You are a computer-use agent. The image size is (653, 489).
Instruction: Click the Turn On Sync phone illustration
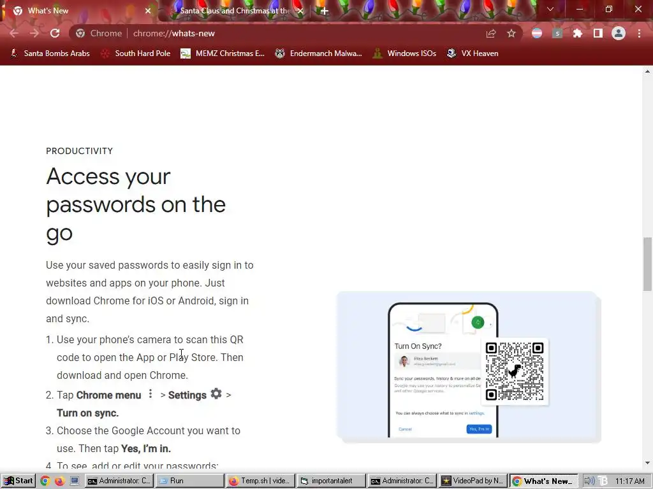click(443, 370)
